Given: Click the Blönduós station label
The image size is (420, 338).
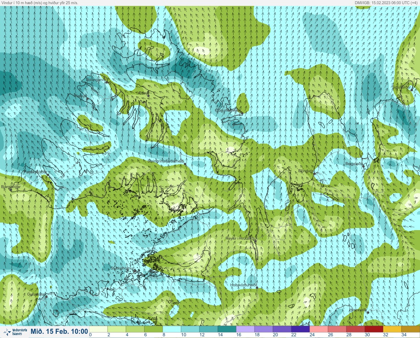Looking at the screenshot, I should click(306, 170).
